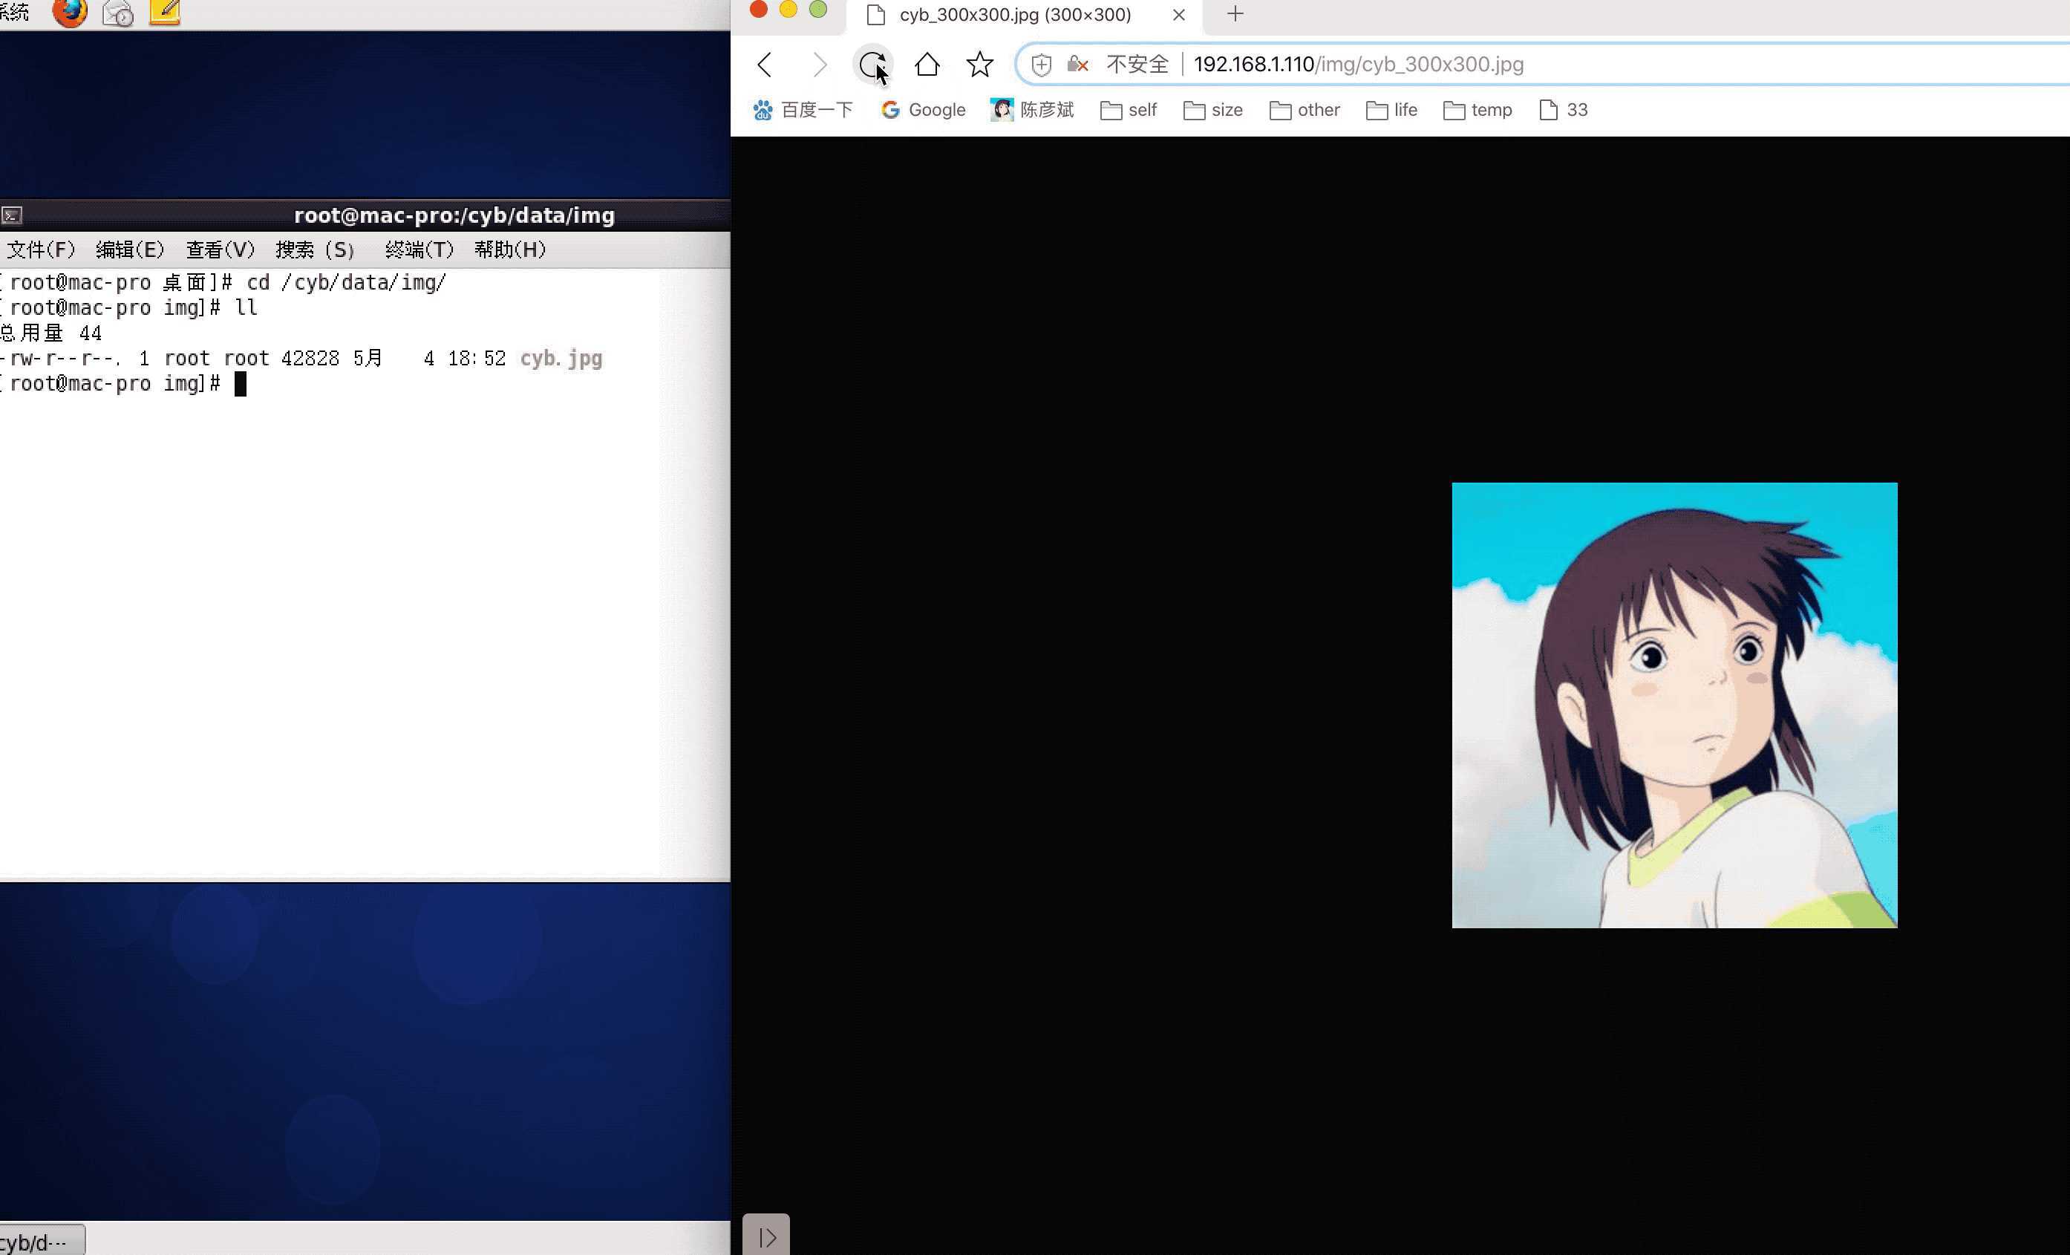Maximize the browser with the green button
The image size is (2070, 1255).
pyautogui.click(x=818, y=9)
